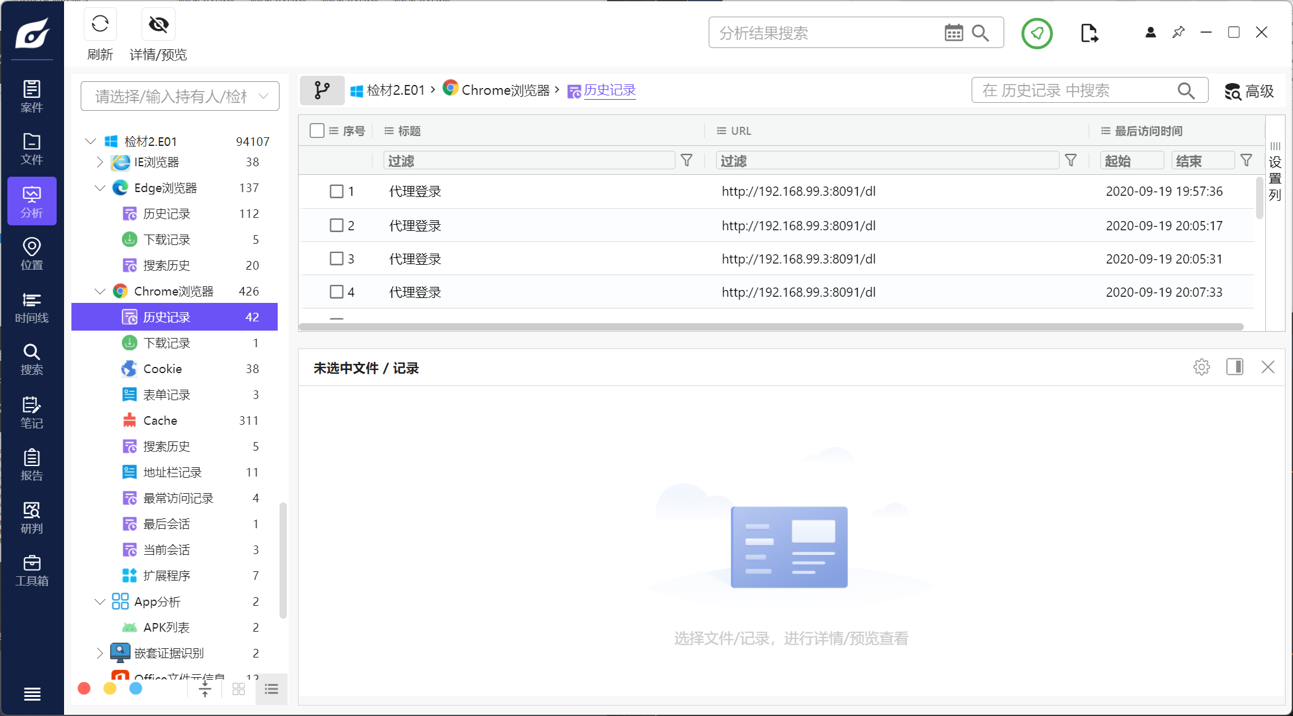Screen dimensions: 1293x716
Task: Click the calendar icon in search box
Action: point(953,33)
